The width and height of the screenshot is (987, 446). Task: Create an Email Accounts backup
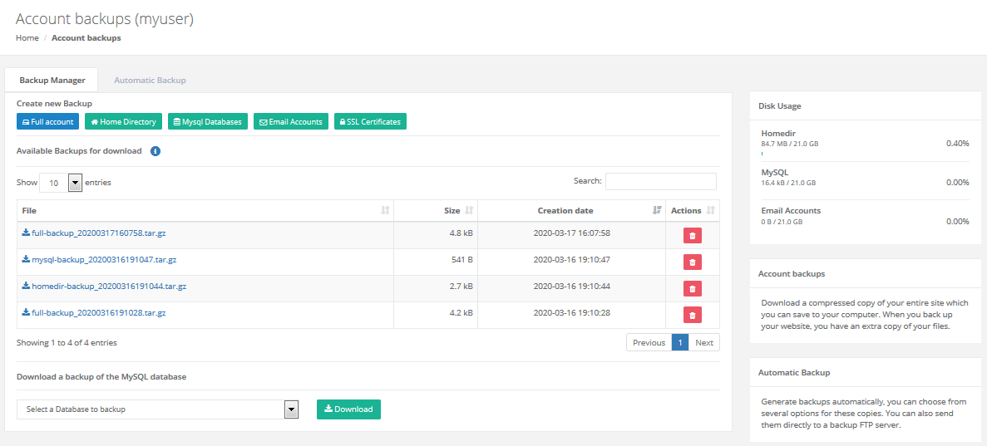click(291, 121)
